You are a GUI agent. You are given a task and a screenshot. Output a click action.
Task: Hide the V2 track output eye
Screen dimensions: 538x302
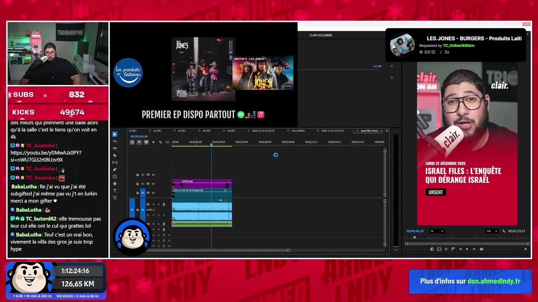(x=153, y=184)
